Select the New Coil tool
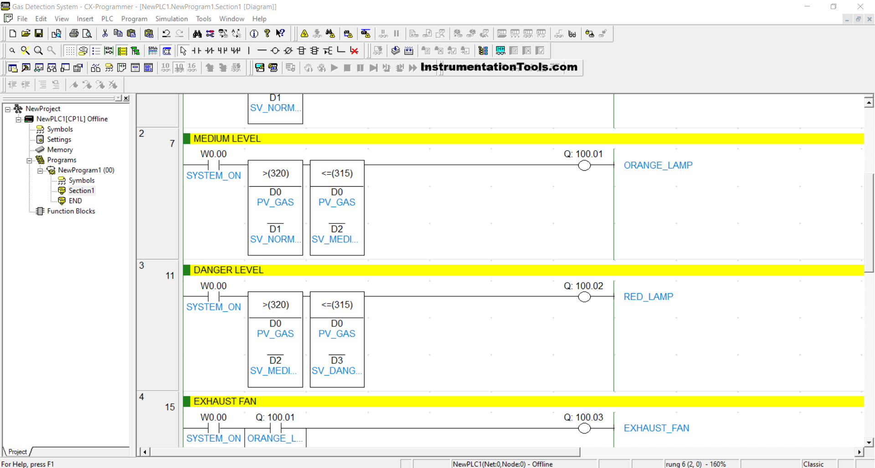 click(275, 51)
